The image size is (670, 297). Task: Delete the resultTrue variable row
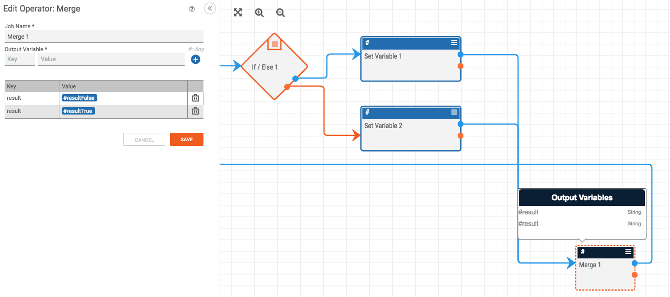pyautogui.click(x=195, y=111)
